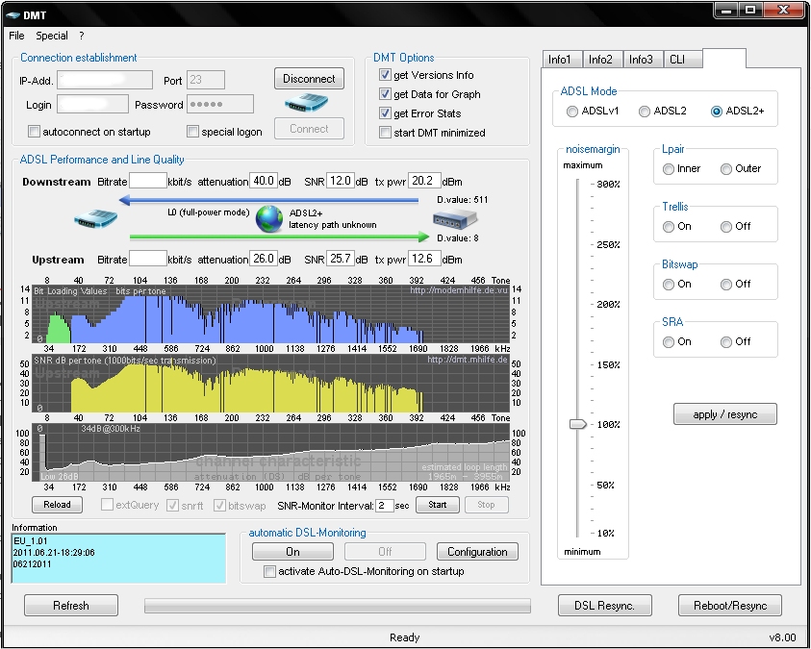This screenshot has width=811, height=649.
Task: Open the Special menu
Action: click(52, 36)
